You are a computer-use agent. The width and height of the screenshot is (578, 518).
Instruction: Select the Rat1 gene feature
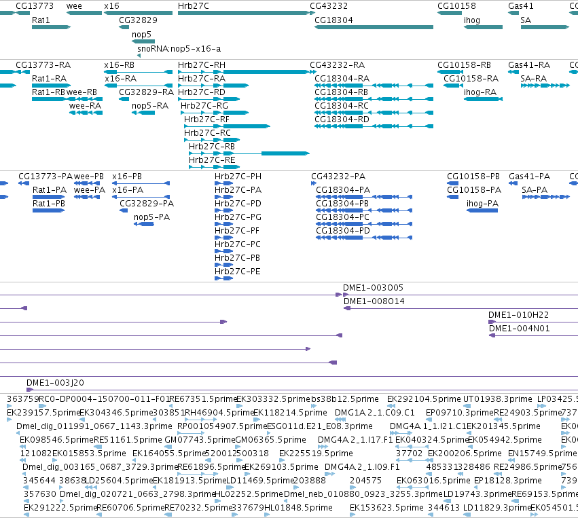[51, 27]
